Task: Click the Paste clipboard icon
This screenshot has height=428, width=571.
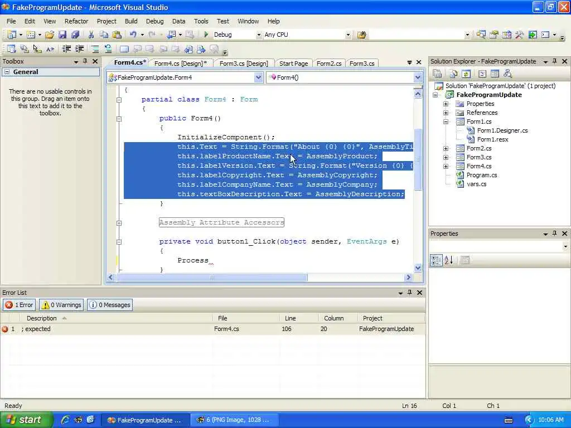Action: (x=117, y=35)
